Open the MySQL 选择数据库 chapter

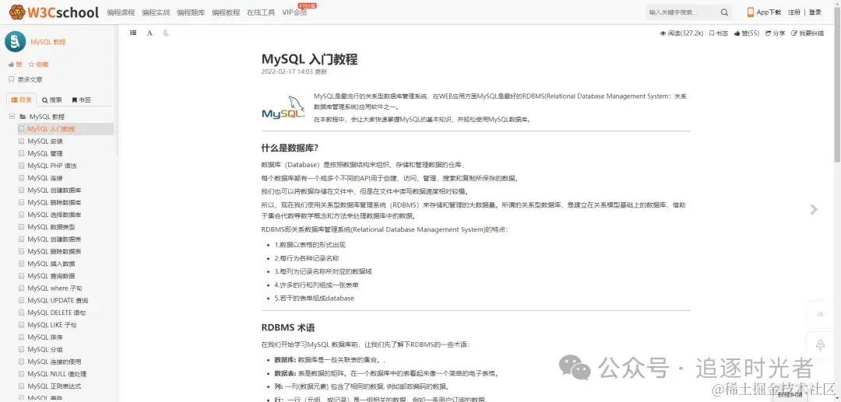pos(55,215)
